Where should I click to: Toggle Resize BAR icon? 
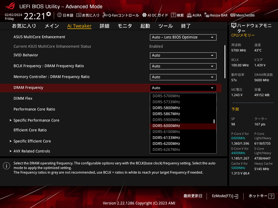pyautogui.click(x=207, y=15)
